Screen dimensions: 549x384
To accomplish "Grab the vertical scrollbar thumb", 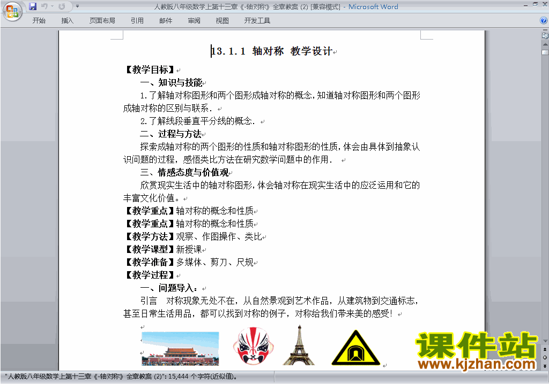I will click(545, 52).
